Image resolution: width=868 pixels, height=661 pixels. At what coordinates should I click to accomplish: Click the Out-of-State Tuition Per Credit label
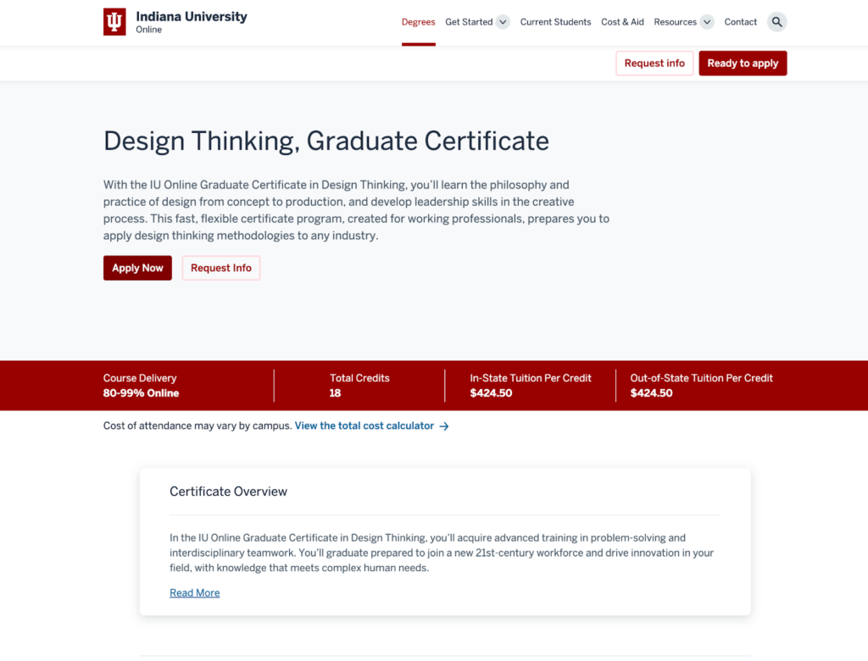(x=701, y=378)
